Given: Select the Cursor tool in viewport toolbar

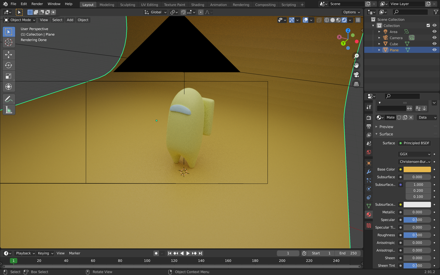Looking at the screenshot, I should [x=8, y=42].
